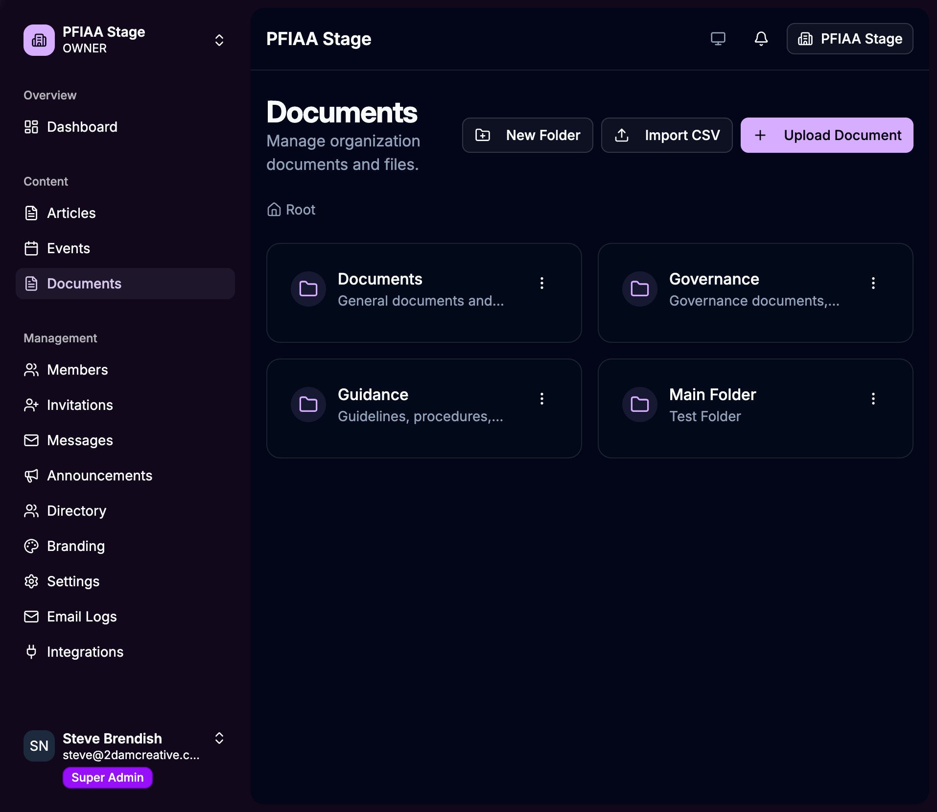Expand the Steve Brendish user menu chevrons
The height and width of the screenshot is (812, 937).
point(219,738)
